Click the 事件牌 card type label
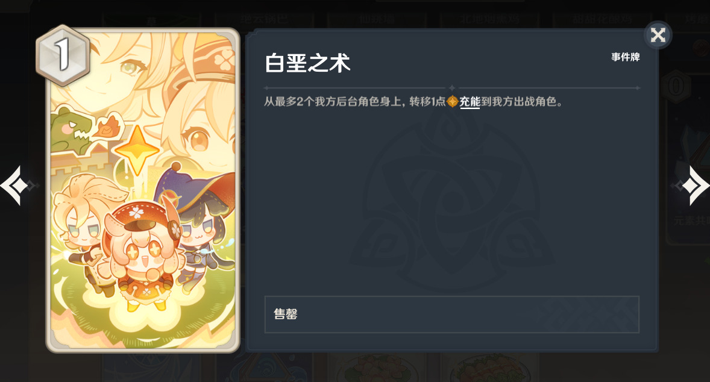 [x=626, y=57]
